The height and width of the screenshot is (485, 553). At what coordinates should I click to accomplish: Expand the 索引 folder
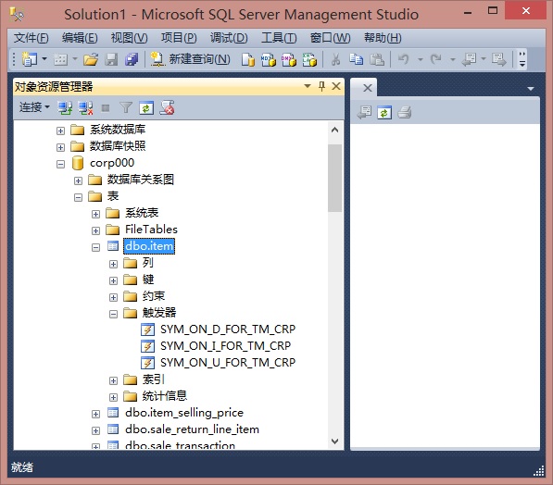[x=113, y=380]
